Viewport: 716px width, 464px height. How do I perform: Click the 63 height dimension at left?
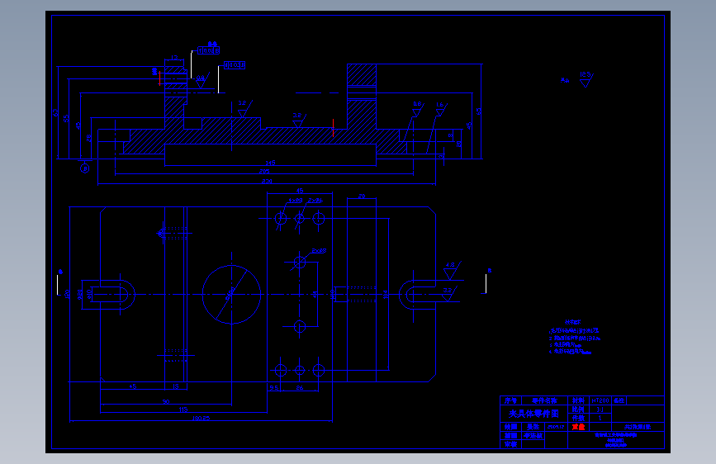point(55,112)
